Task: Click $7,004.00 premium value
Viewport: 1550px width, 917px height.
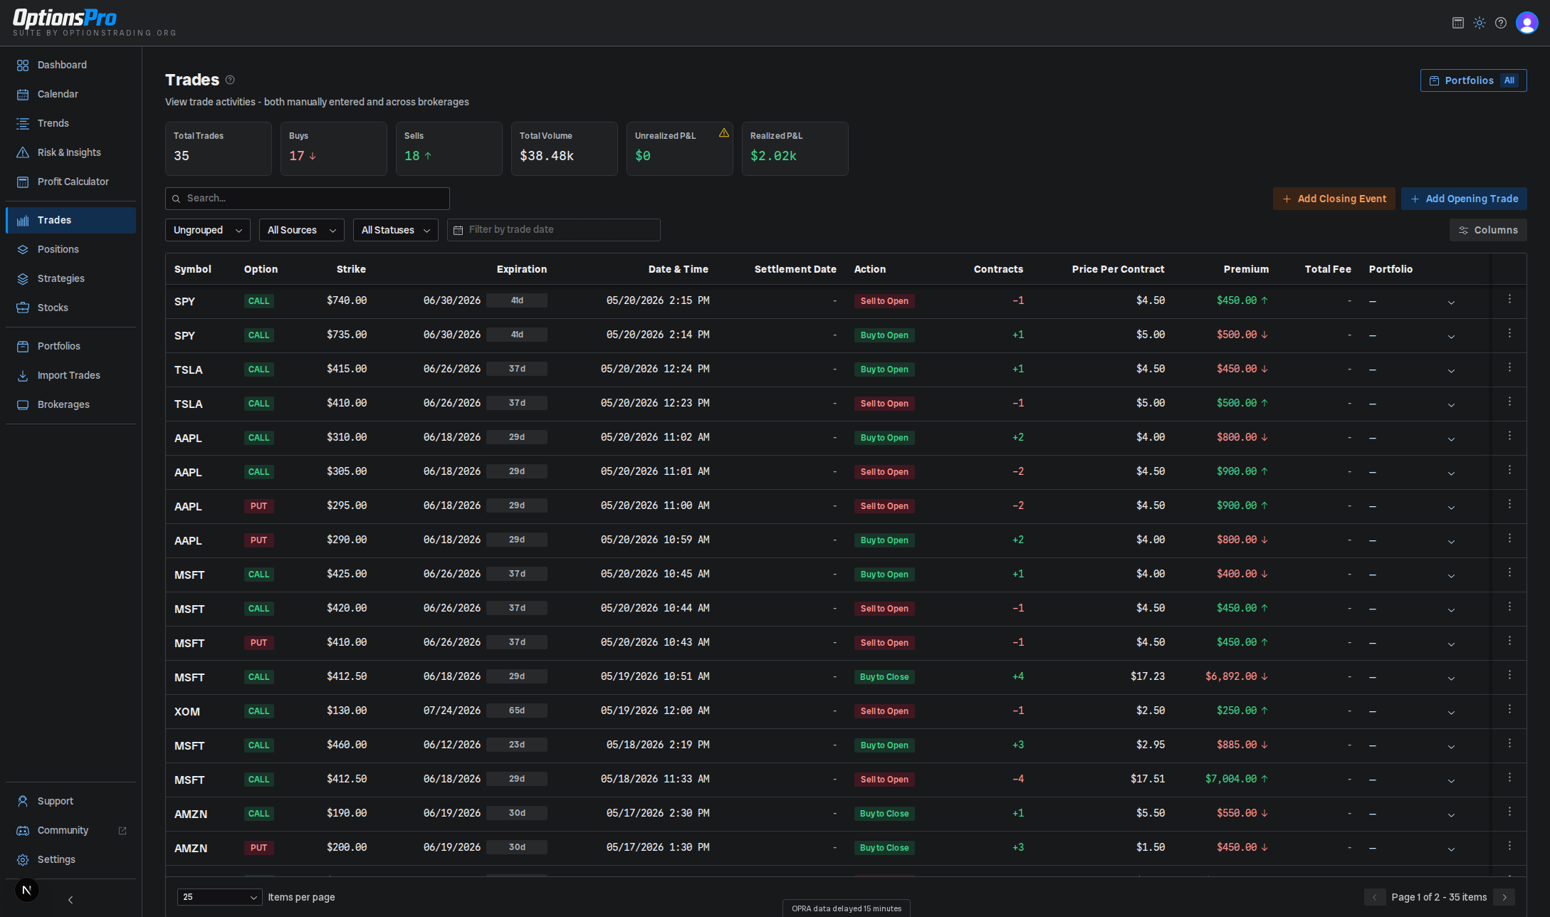Action: coord(1230,779)
